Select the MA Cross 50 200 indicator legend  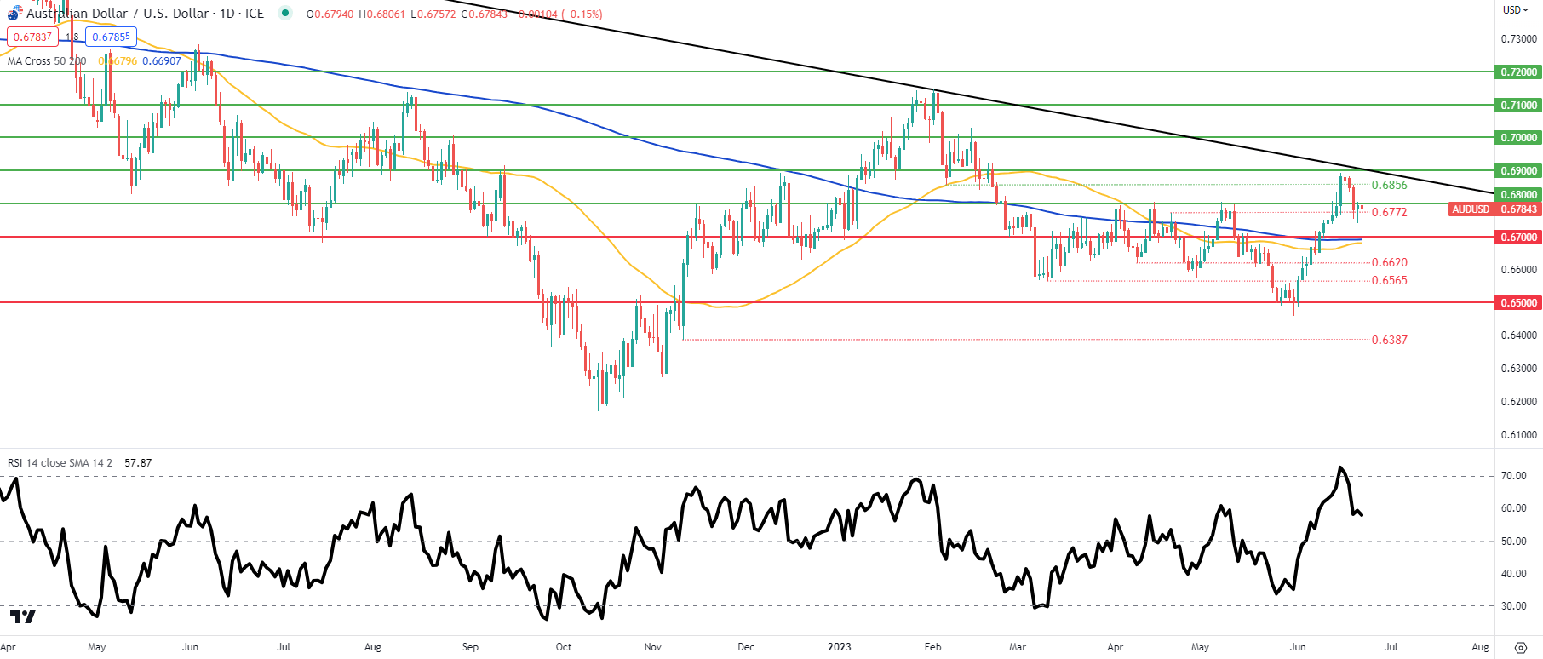tap(47, 61)
